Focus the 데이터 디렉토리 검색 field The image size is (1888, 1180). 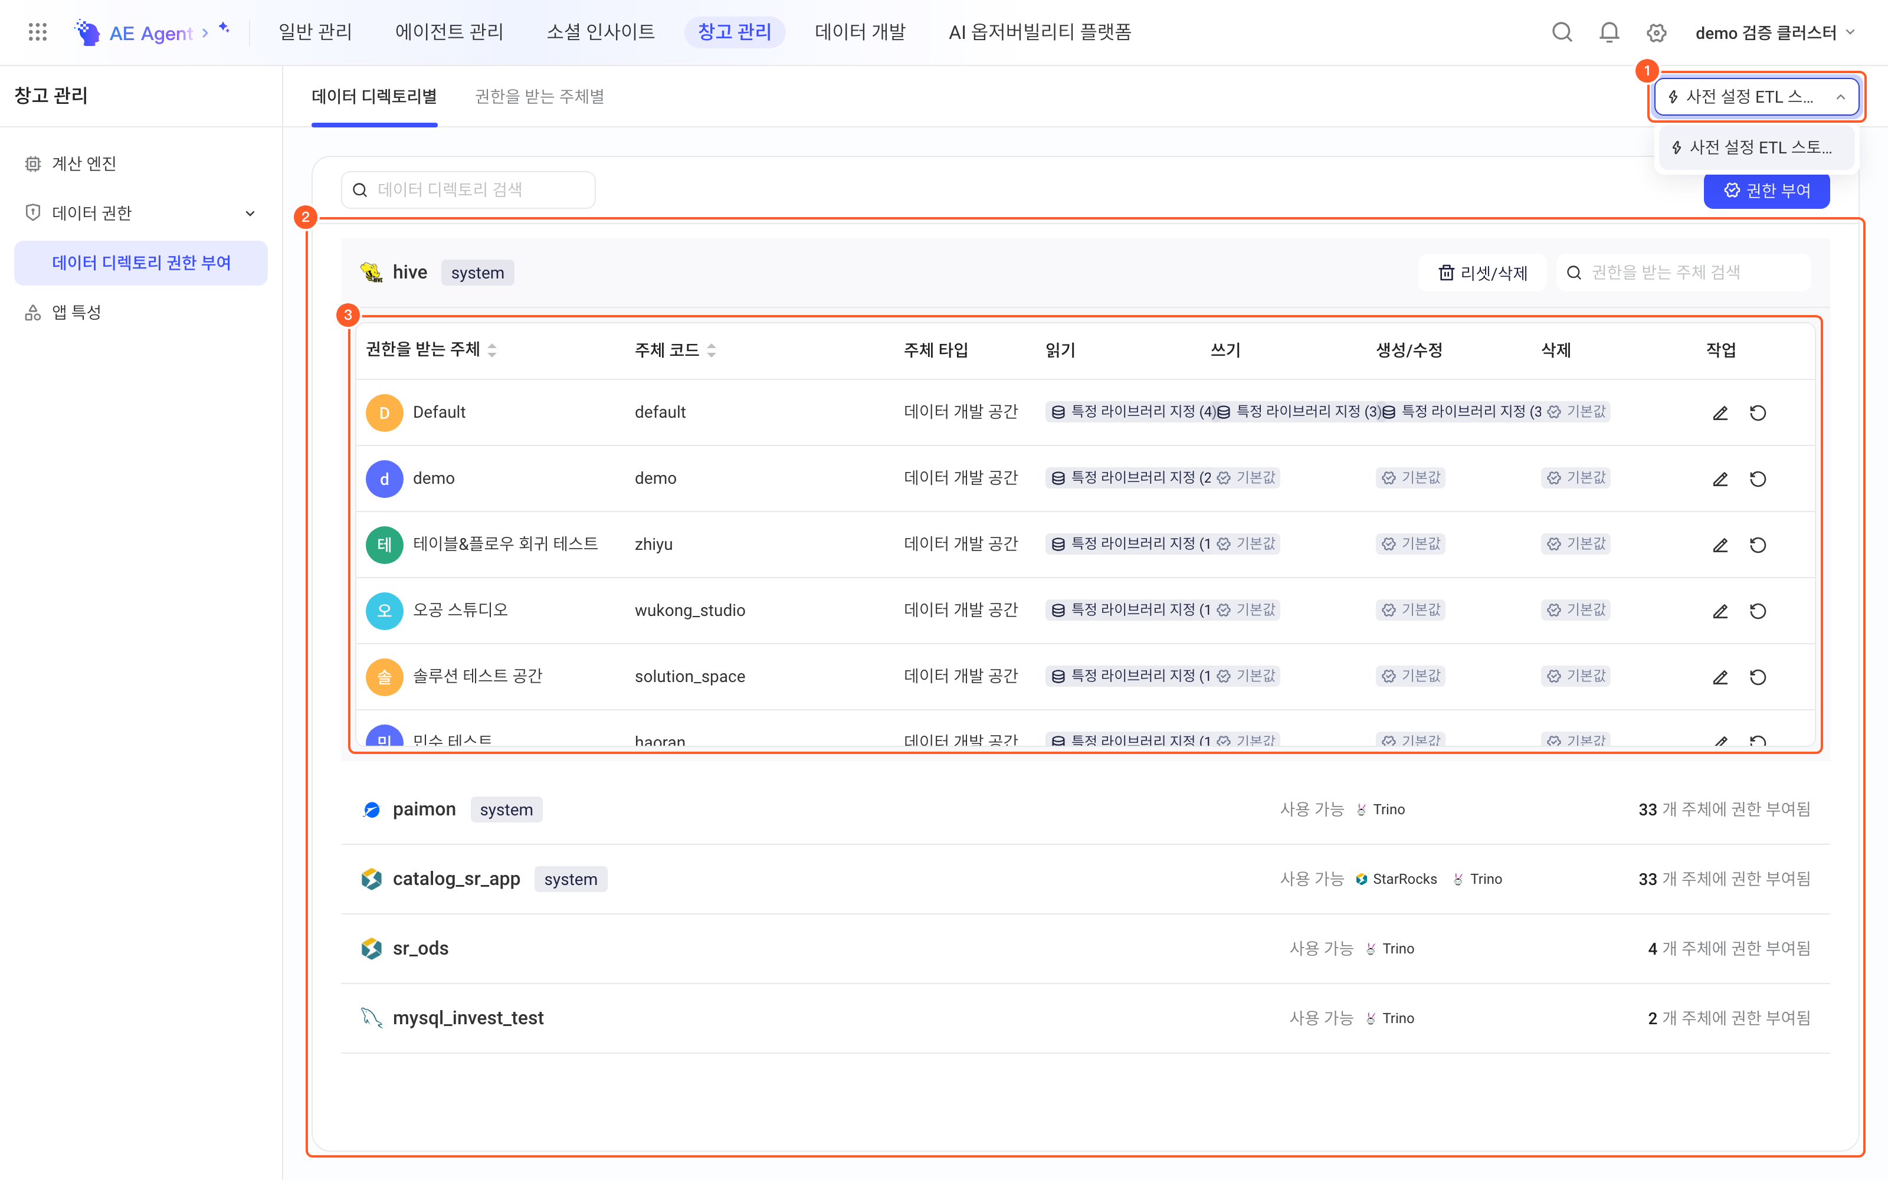point(468,189)
